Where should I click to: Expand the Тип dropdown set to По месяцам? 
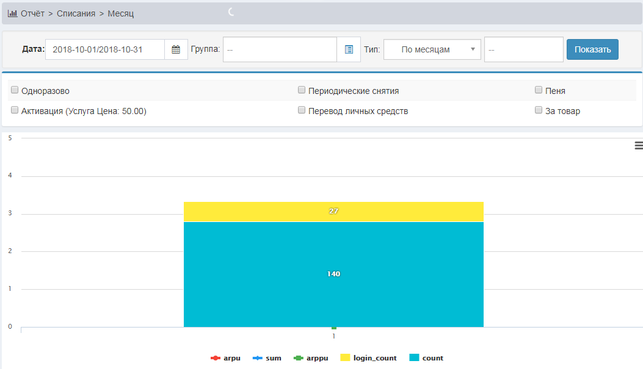[432, 50]
